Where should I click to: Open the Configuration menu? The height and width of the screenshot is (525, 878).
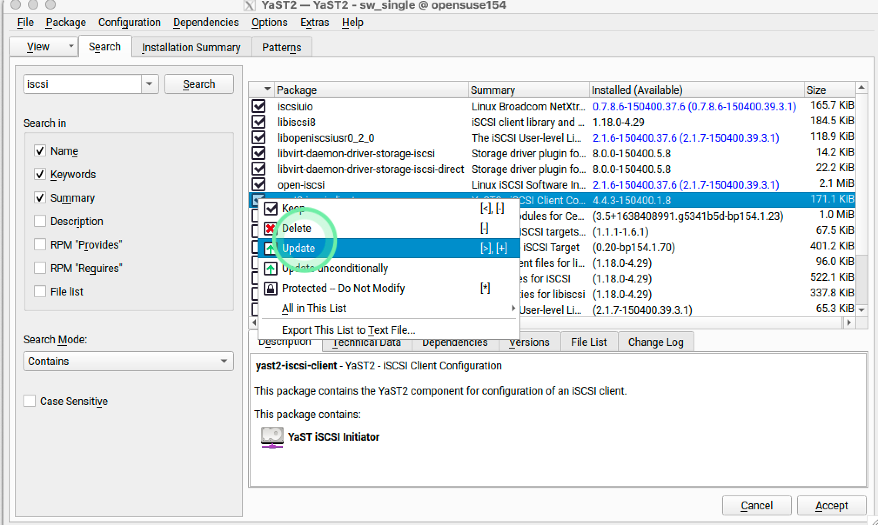129,22
